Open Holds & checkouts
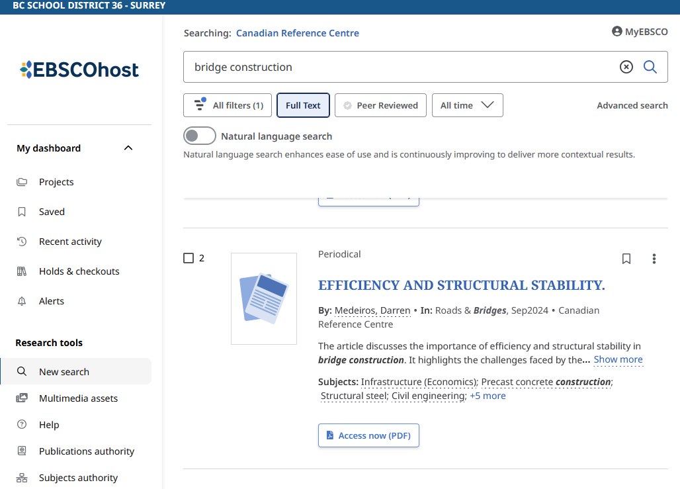The image size is (680, 489). pyautogui.click(x=79, y=271)
